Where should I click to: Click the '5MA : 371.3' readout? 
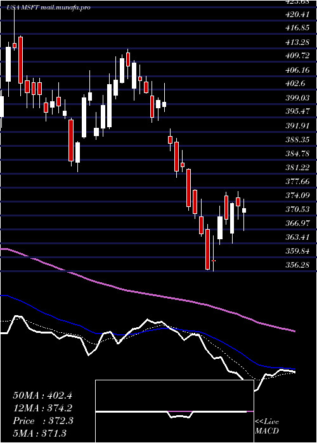click(x=39, y=433)
